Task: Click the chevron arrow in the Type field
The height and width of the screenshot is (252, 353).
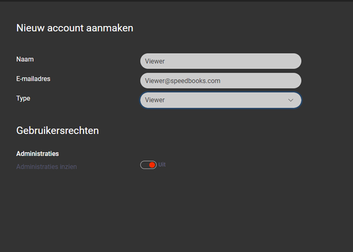Action: pyautogui.click(x=290, y=100)
